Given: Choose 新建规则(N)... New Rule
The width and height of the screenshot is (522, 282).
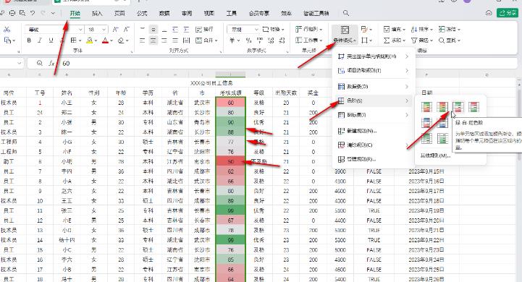Looking at the screenshot, I should click(x=374, y=131).
